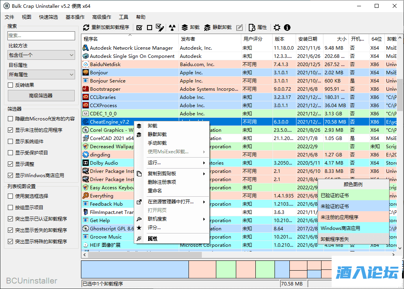Screen dimensions: 404x289
Task: Open the 高级操作 menu in menu bar
Action: click(x=102, y=17)
